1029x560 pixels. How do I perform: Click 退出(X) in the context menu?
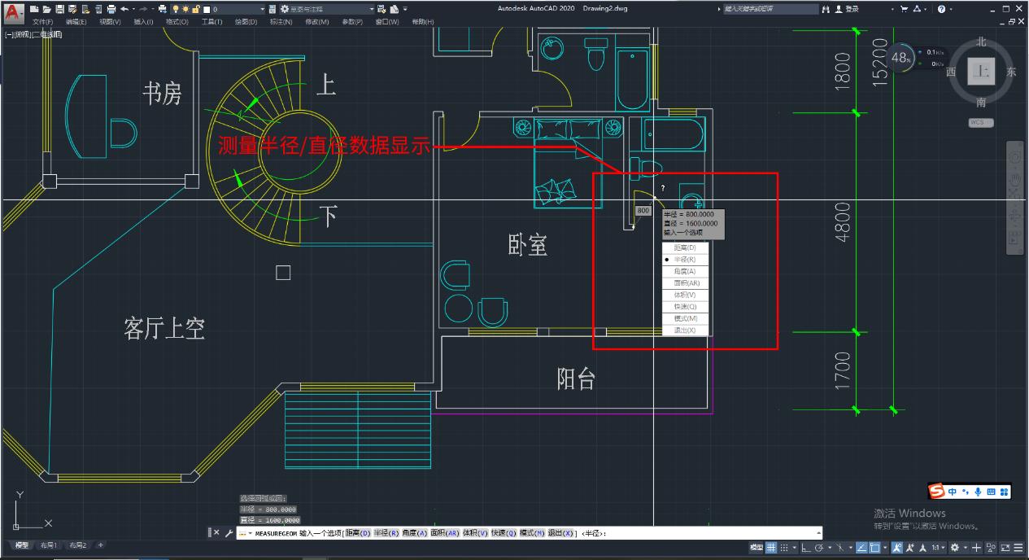[x=685, y=329]
